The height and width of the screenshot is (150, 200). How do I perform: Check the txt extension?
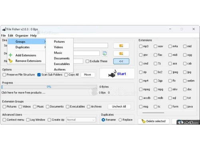185,98
